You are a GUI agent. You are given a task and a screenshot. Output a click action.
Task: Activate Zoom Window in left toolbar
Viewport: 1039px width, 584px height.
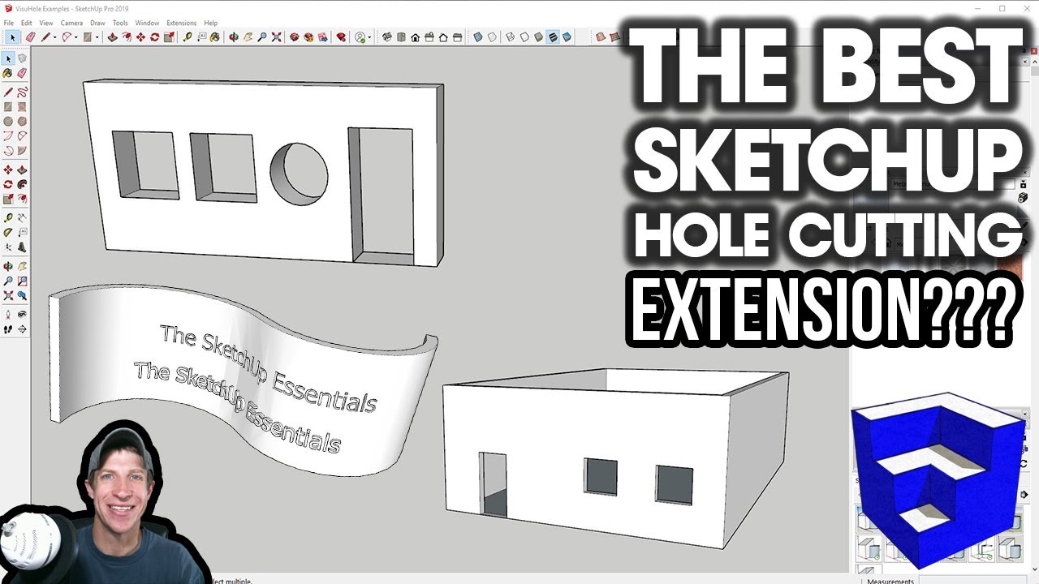point(22,280)
